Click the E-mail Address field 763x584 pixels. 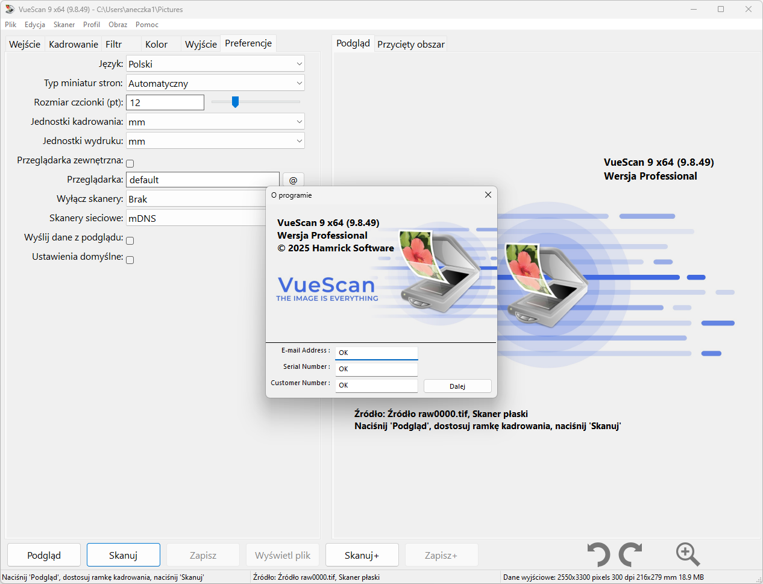[x=377, y=353]
